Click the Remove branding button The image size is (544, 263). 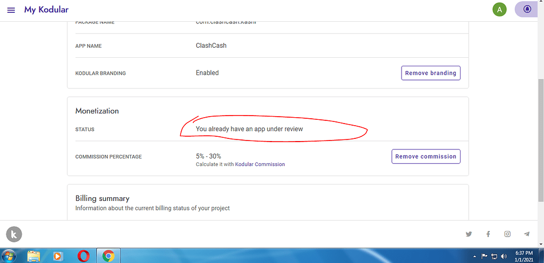(x=430, y=73)
